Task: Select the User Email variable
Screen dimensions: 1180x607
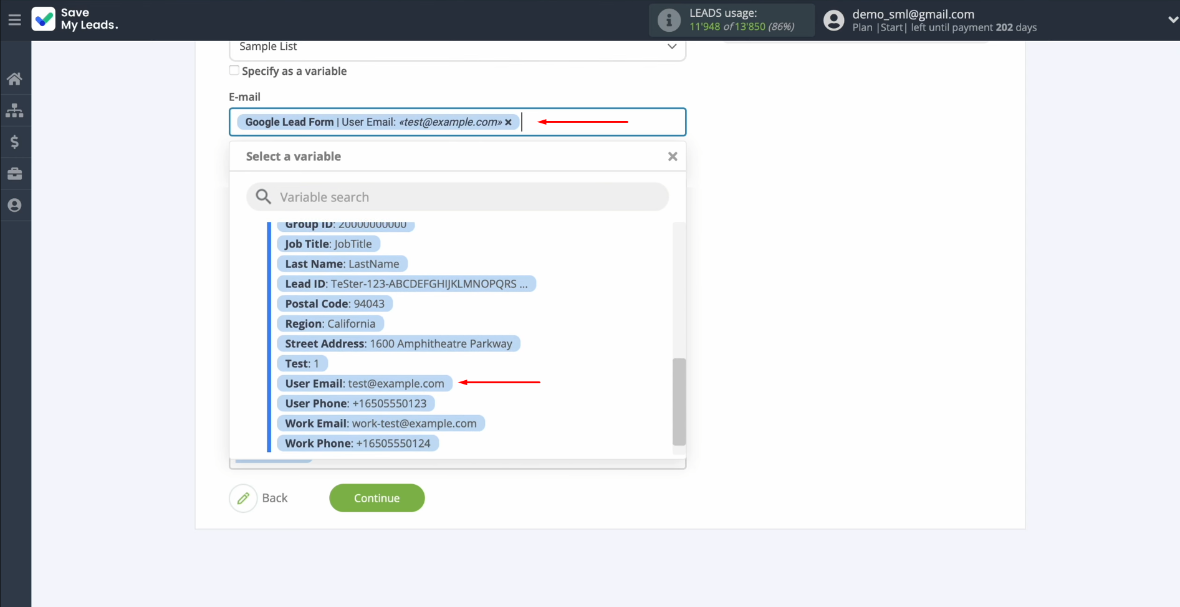Action: 365,384
